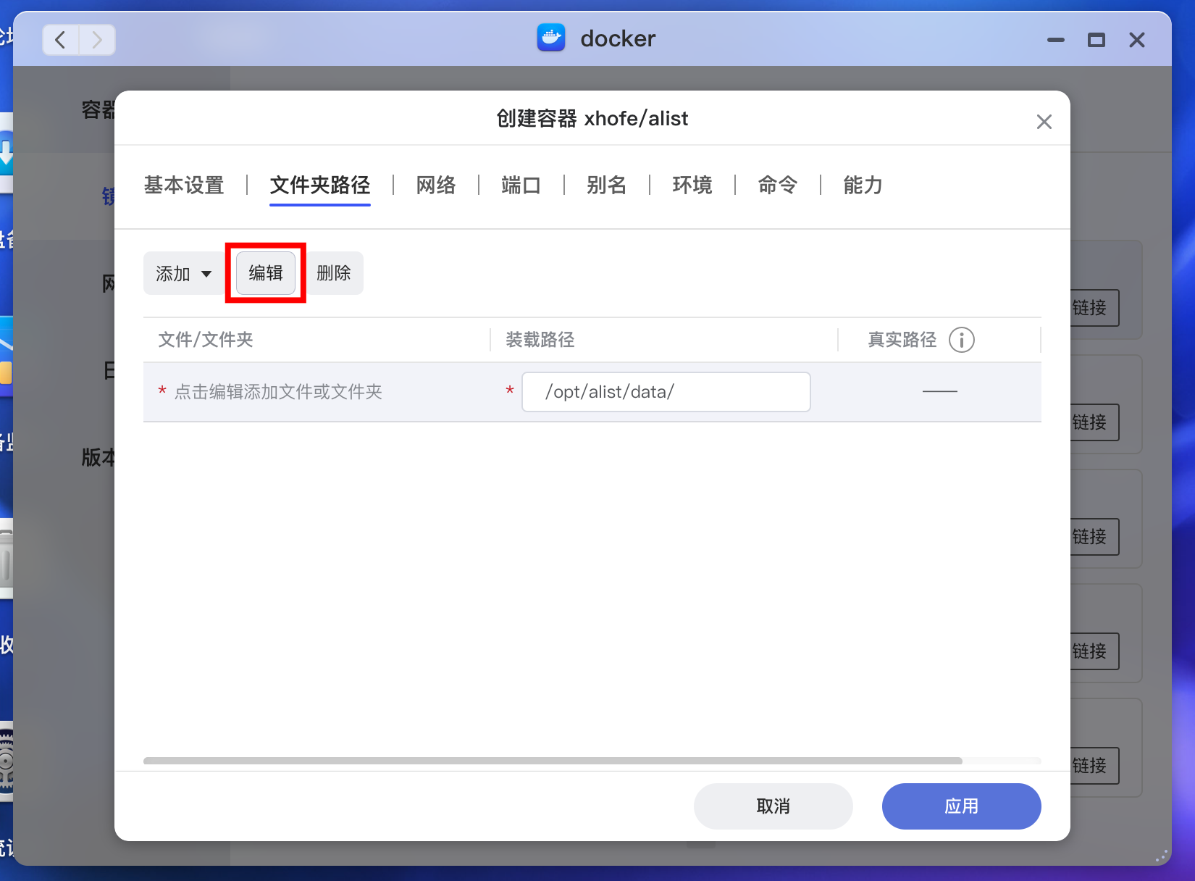Click the 编辑 button
This screenshot has height=881, width=1195.
[x=266, y=273]
